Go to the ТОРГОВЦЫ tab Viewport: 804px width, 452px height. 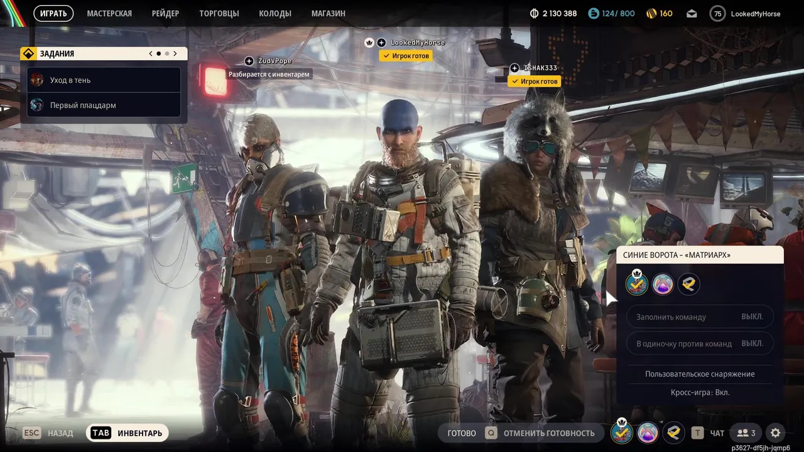[x=219, y=13]
